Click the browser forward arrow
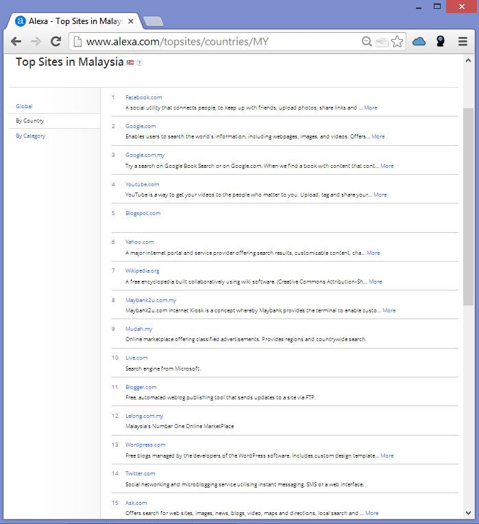 (36, 41)
